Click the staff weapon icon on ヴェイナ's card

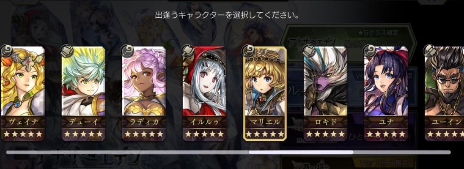click(x=7, y=51)
